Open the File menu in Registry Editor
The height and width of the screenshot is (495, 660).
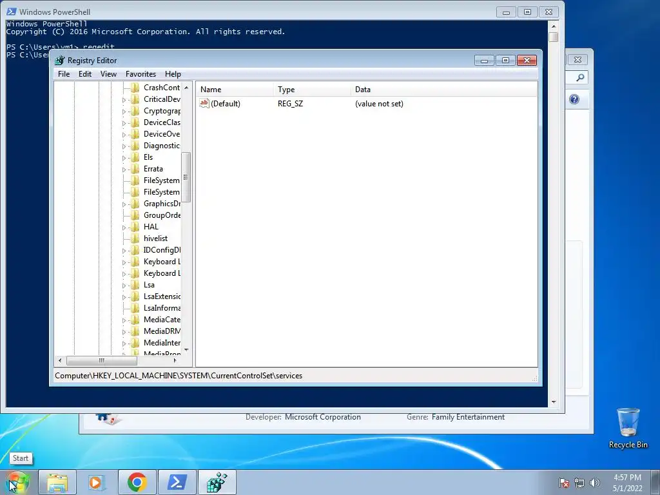(64, 74)
